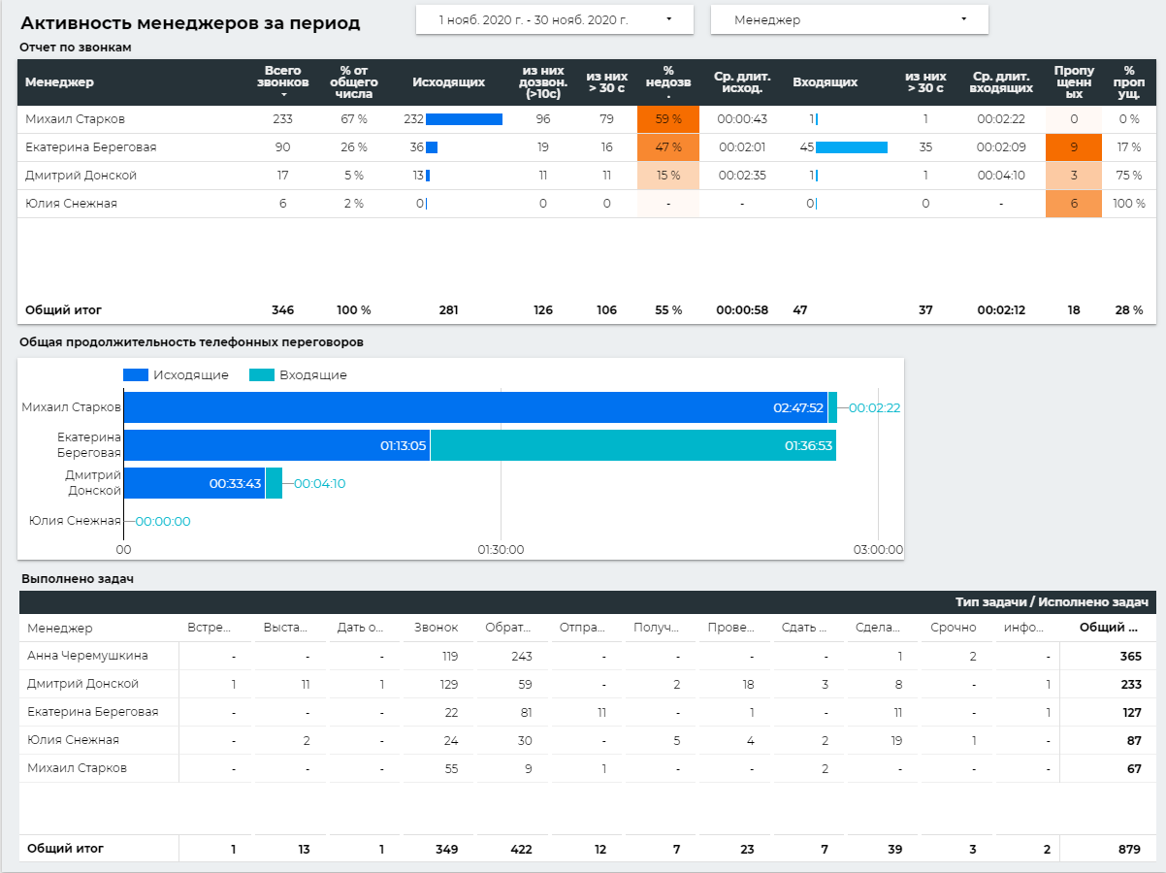The width and height of the screenshot is (1166, 873).
Task: Click the 03:00:00 axis label
Action: tap(878, 549)
